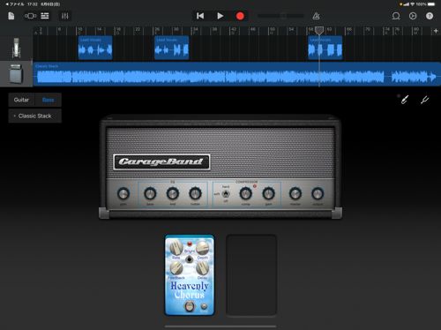Open song settings icon
Screen dimensions: 441x330
pyautogui.click(x=413, y=16)
